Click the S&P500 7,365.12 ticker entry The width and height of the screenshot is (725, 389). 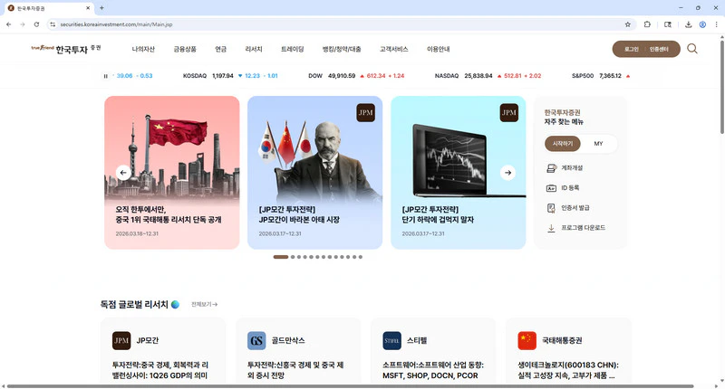click(x=601, y=76)
